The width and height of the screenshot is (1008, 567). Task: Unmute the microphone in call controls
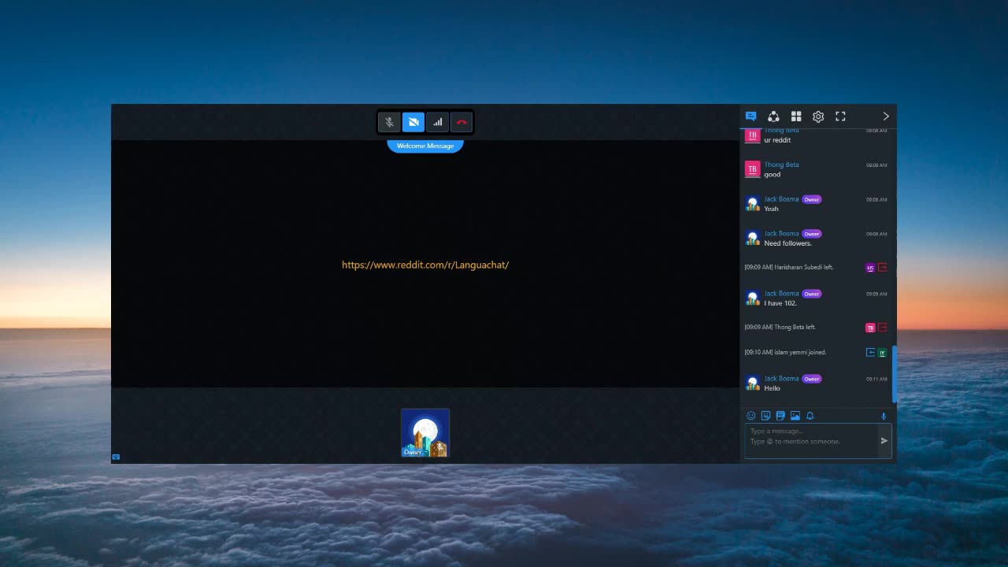[x=389, y=122]
